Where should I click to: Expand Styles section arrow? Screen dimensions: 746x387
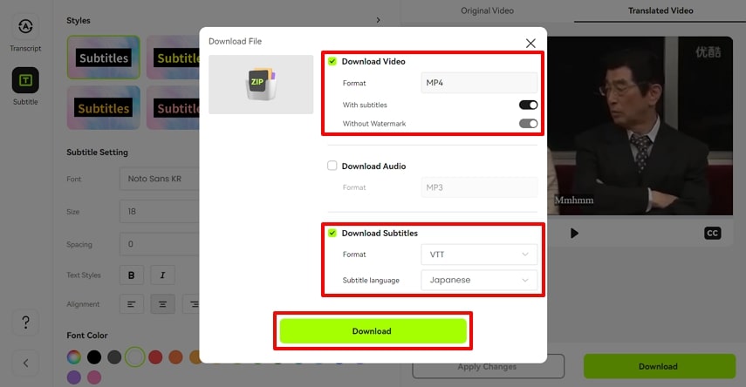click(378, 20)
